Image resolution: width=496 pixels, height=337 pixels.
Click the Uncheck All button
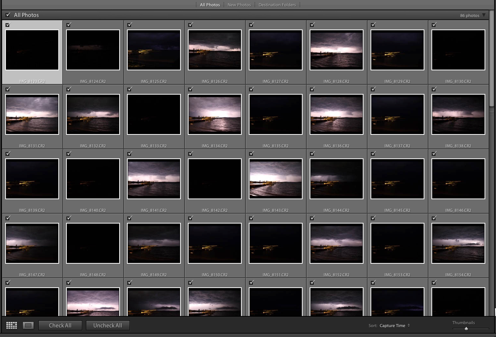tap(107, 325)
